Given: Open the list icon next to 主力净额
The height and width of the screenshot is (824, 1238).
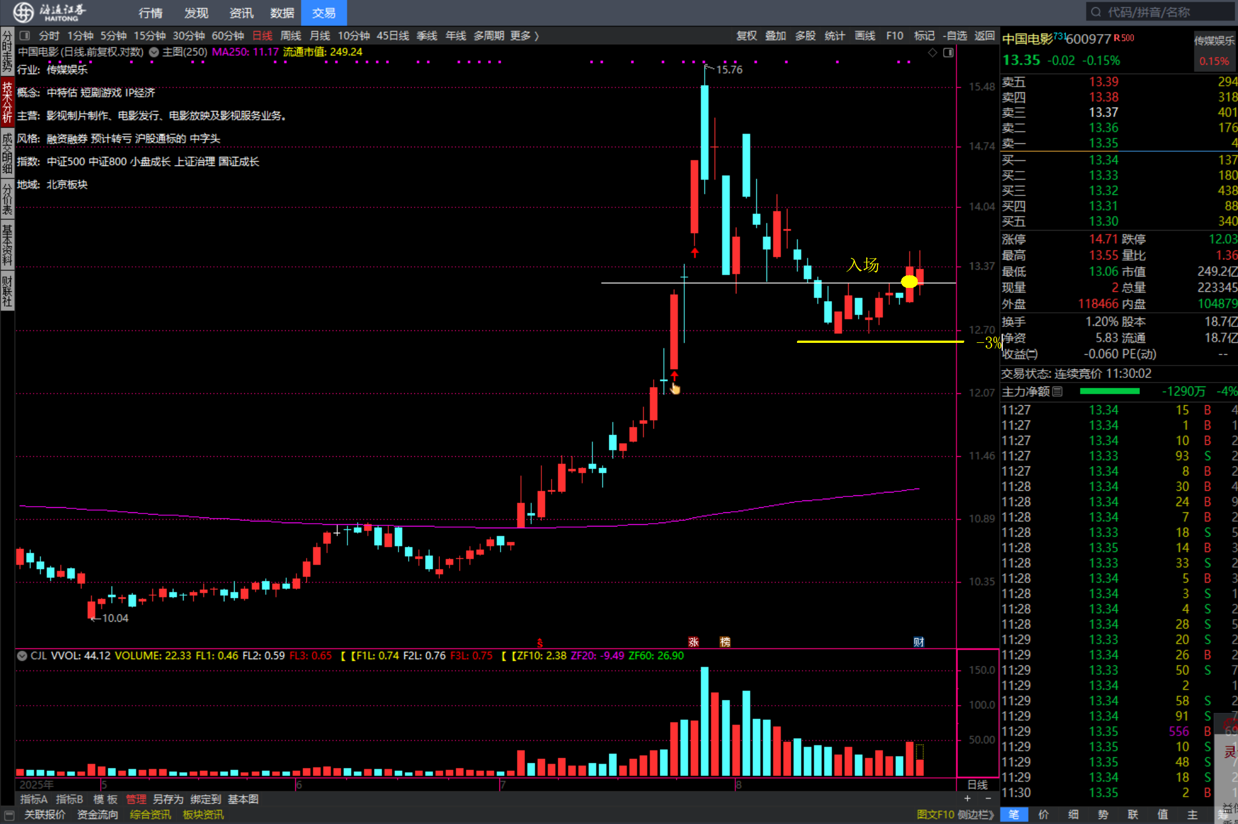Looking at the screenshot, I should pos(1057,392).
